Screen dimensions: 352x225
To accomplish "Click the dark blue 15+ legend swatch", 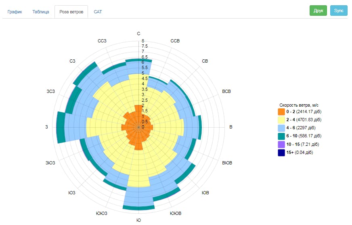I will click(x=281, y=152).
